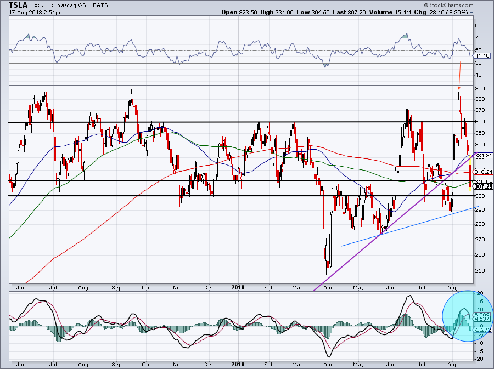Click the Last 307.29 value in header
494x369 pixels.
coord(349,12)
